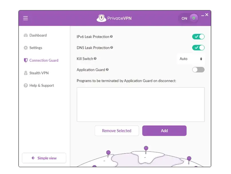Switch to Simple view
Image resolution: width=231 pixels, height=174 pixels.
pos(44,158)
